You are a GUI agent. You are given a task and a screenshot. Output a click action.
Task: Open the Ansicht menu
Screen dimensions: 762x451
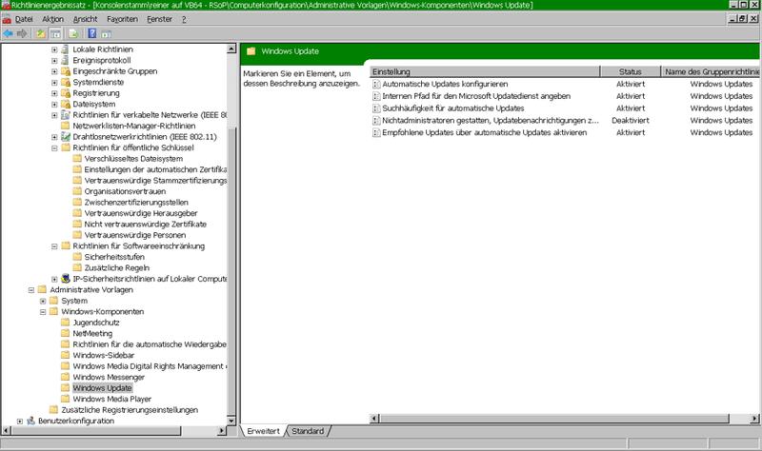pos(86,19)
